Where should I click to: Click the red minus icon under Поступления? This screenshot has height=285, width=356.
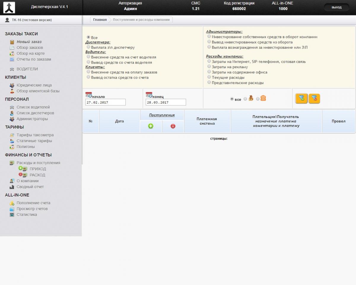tap(173, 126)
